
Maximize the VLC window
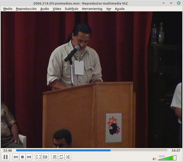tap(171, 3)
